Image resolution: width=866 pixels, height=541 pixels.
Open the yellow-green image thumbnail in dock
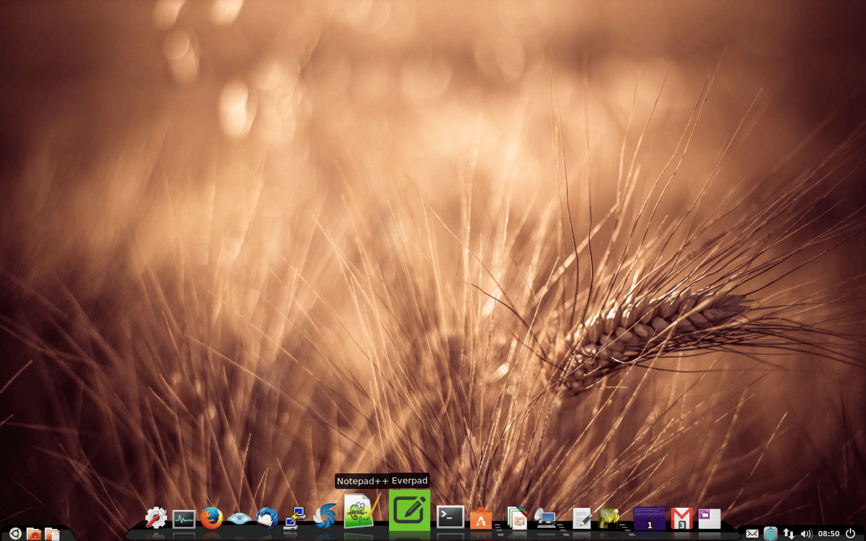pyautogui.click(x=610, y=518)
